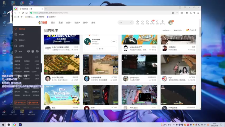Select DOTA2 category in the sidebar
The width and height of the screenshot is (225, 127).
tap(37, 61)
